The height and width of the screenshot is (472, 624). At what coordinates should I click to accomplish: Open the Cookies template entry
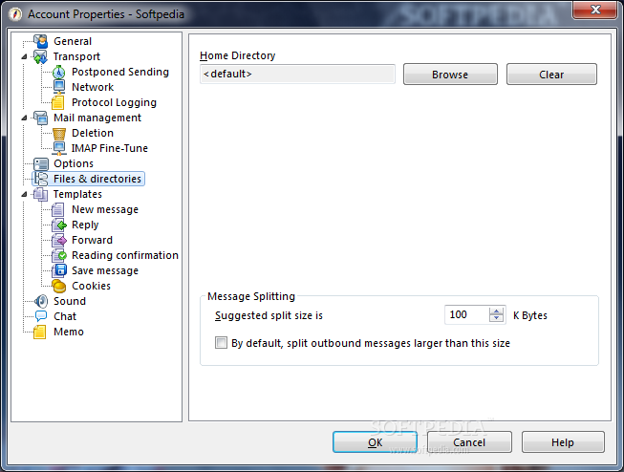click(x=91, y=286)
